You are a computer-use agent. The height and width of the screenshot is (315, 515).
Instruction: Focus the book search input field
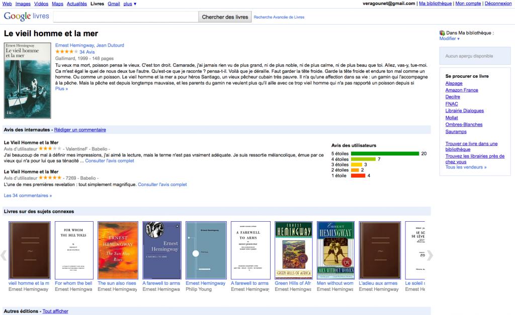(126, 17)
